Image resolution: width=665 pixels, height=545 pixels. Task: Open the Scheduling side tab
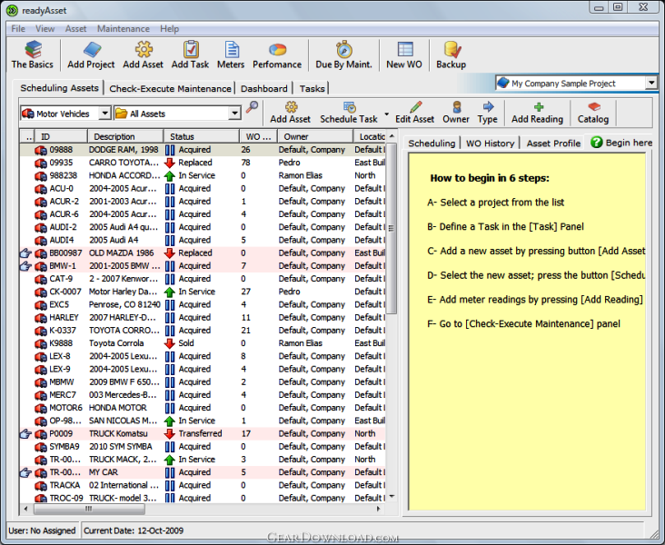tap(432, 144)
